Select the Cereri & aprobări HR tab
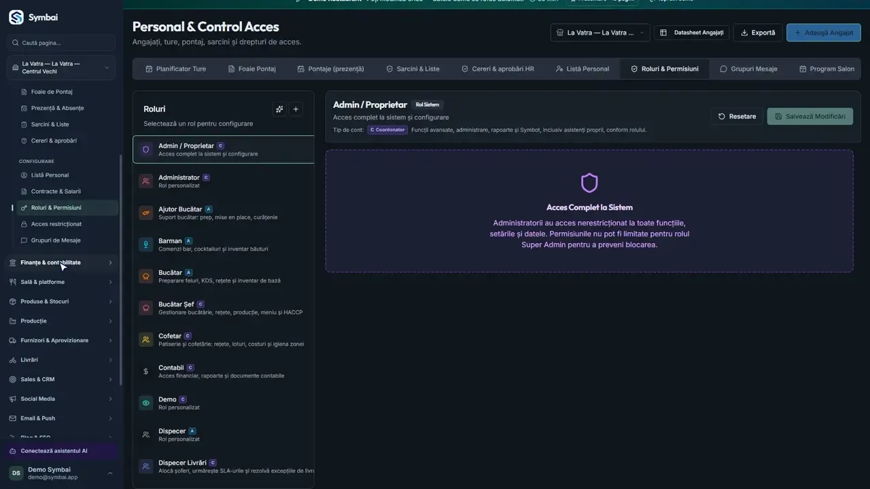 click(x=498, y=69)
